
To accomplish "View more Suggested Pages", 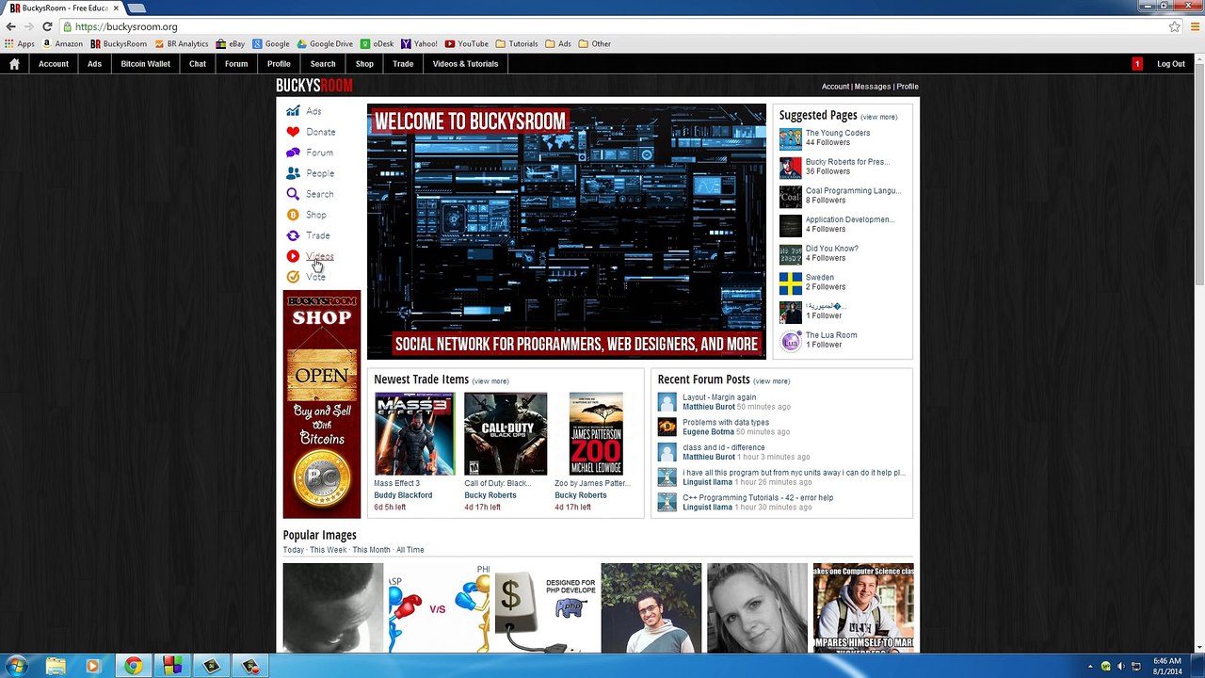I will tap(879, 117).
